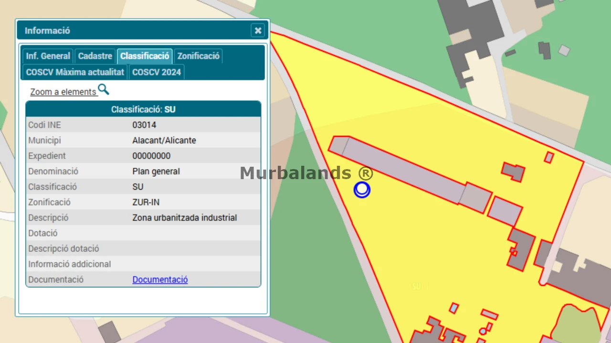Open the blue Documentació link
Viewport: 611px width, 343px height.
point(160,280)
